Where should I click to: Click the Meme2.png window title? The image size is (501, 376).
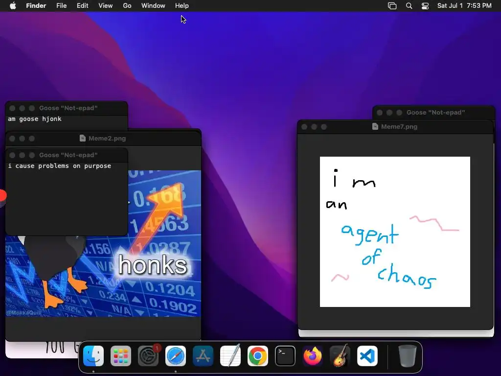click(107, 138)
